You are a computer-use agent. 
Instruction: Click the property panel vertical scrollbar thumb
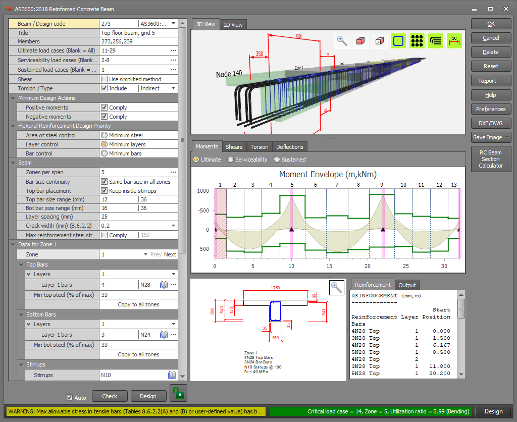pos(182,140)
